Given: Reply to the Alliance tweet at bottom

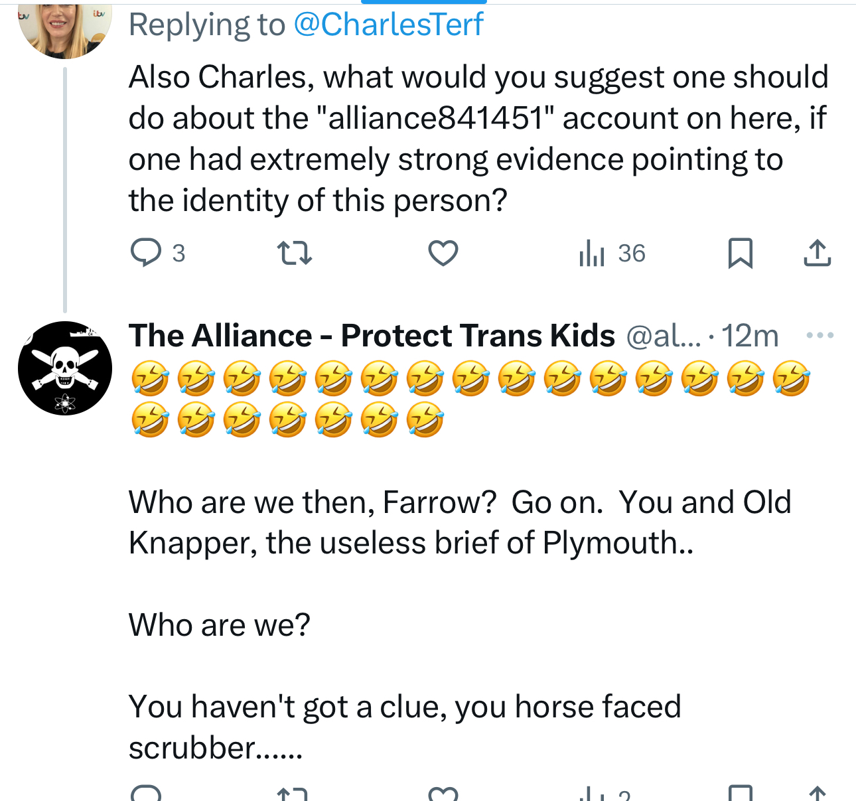Looking at the screenshot, I should pos(146,794).
